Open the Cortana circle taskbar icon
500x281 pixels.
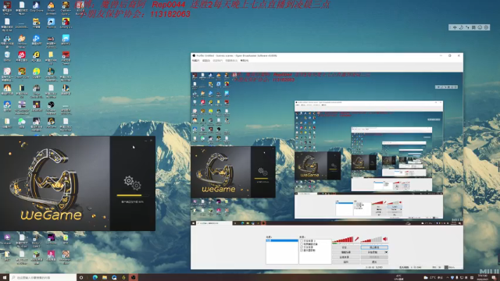tap(81, 278)
